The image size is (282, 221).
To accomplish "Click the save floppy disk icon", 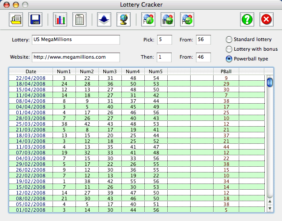I will pos(35,19).
